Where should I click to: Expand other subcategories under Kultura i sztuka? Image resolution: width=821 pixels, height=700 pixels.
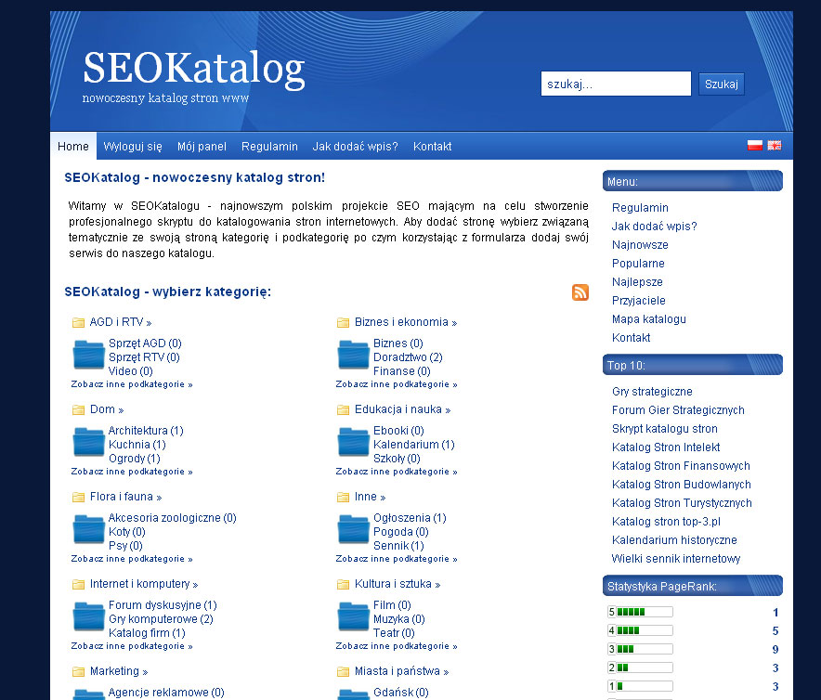point(397,646)
